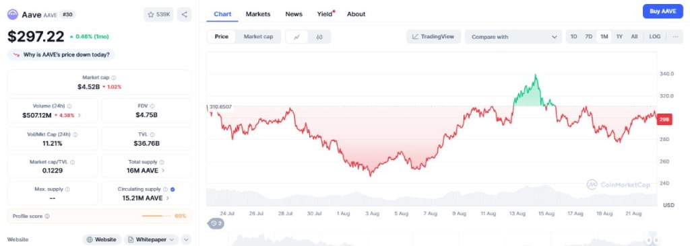Open the three-dot more options menu

click(675, 37)
